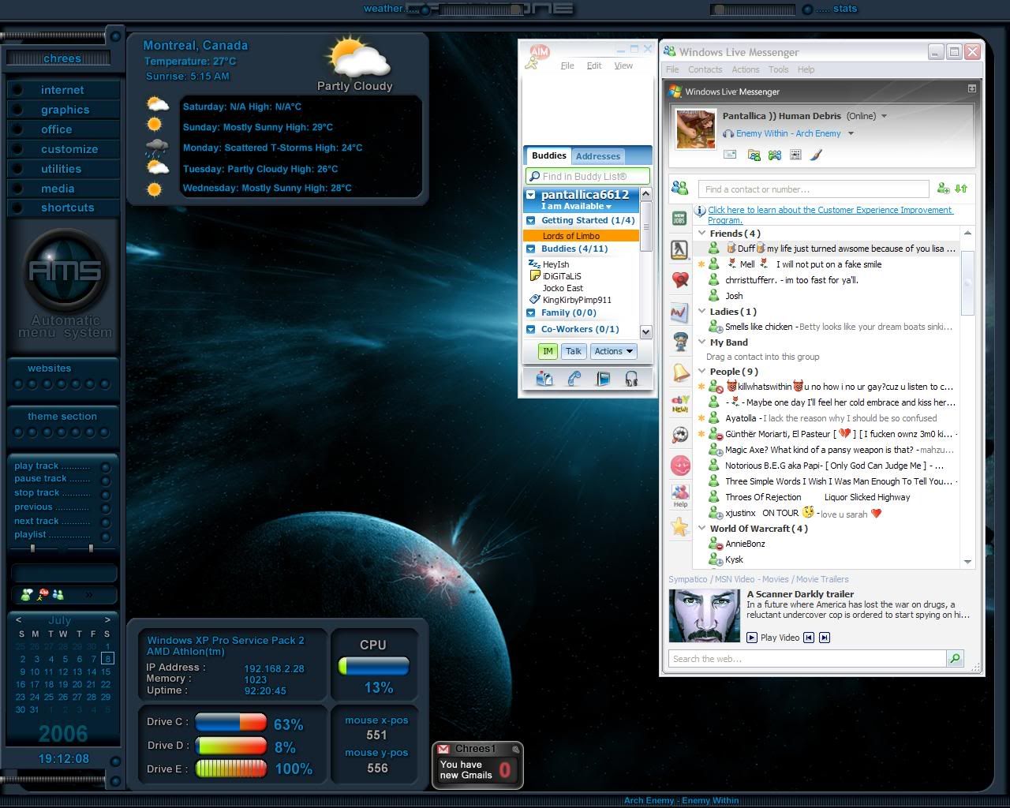The height and width of the screenshot is (808, 1010).
Task: Collapse the Getting Started (1/4) group
Action: [x=531, y=221]
